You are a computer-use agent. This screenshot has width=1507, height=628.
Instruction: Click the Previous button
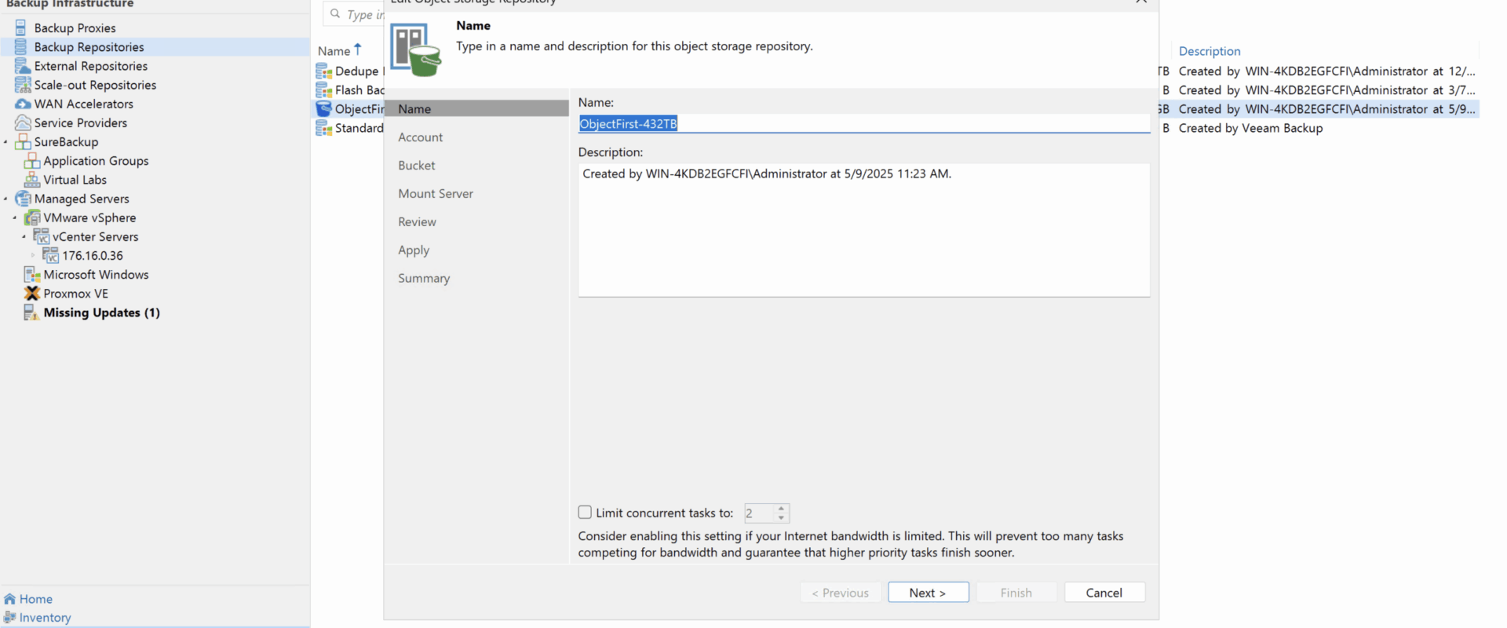(841, 593)
